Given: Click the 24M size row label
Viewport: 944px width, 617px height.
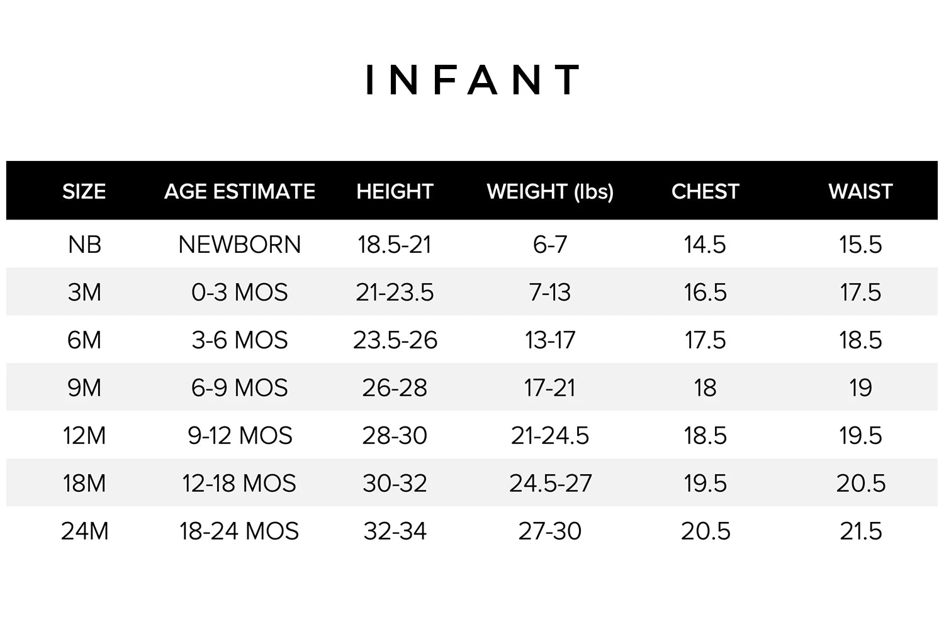Looking at the screenshot, I should tap(85, 531).
